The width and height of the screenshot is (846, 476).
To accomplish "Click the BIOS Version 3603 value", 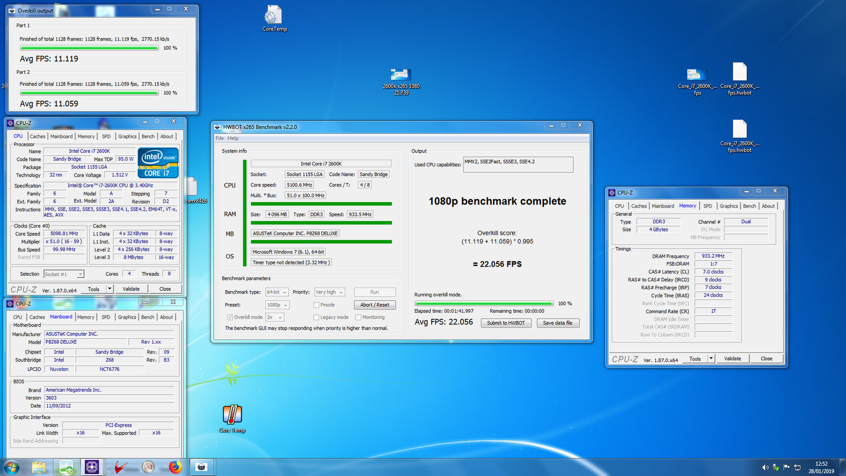I will point(110,398).
